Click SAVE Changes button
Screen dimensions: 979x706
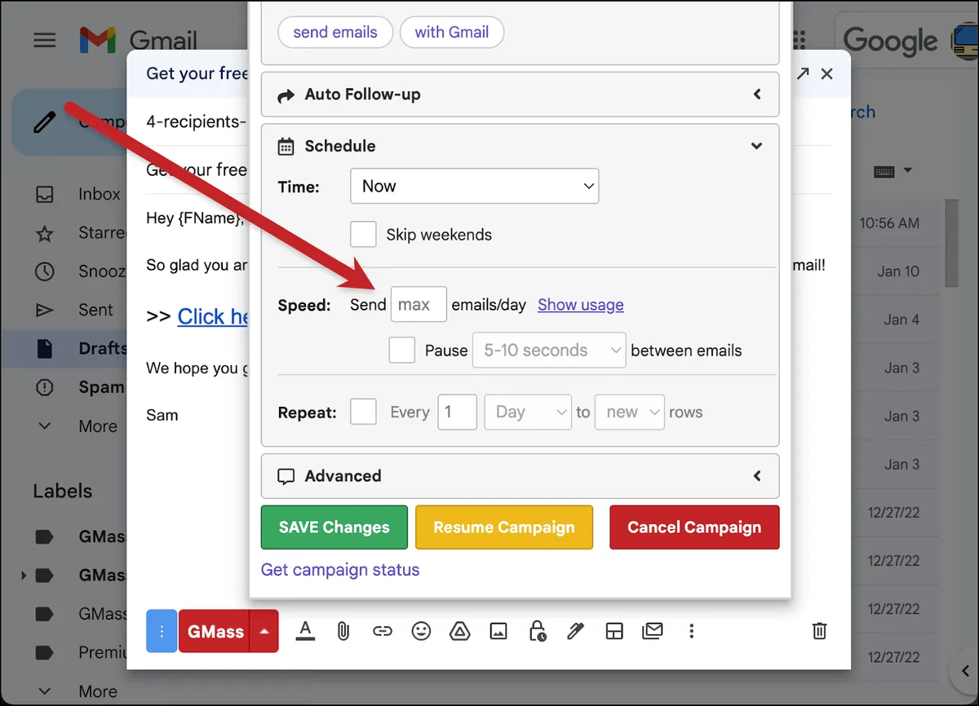334,527
